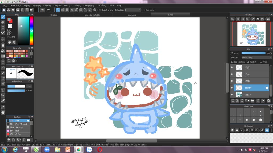
Task: Select the grid snap icon
Action: click(x=67, y=10)
